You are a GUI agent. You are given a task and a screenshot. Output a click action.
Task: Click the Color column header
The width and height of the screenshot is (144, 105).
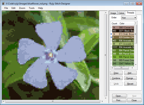pyautogui.click(x=126, y=24)
